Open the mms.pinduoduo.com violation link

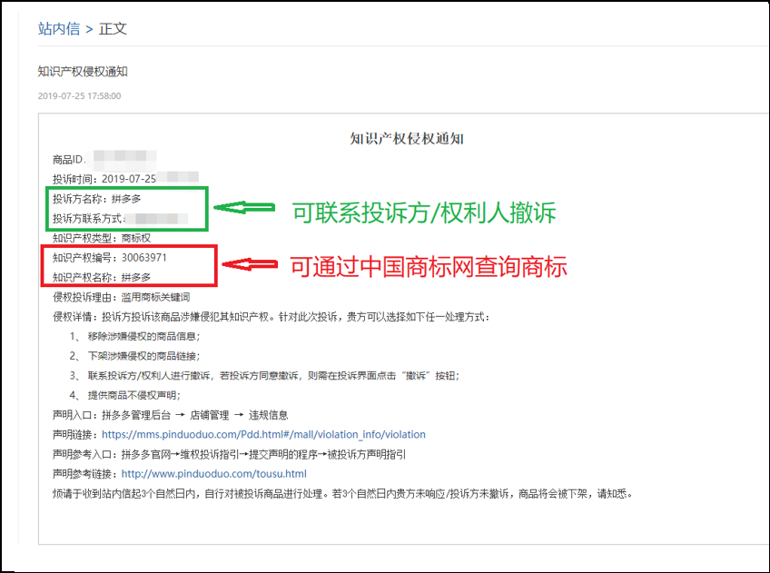coord(263,435)
